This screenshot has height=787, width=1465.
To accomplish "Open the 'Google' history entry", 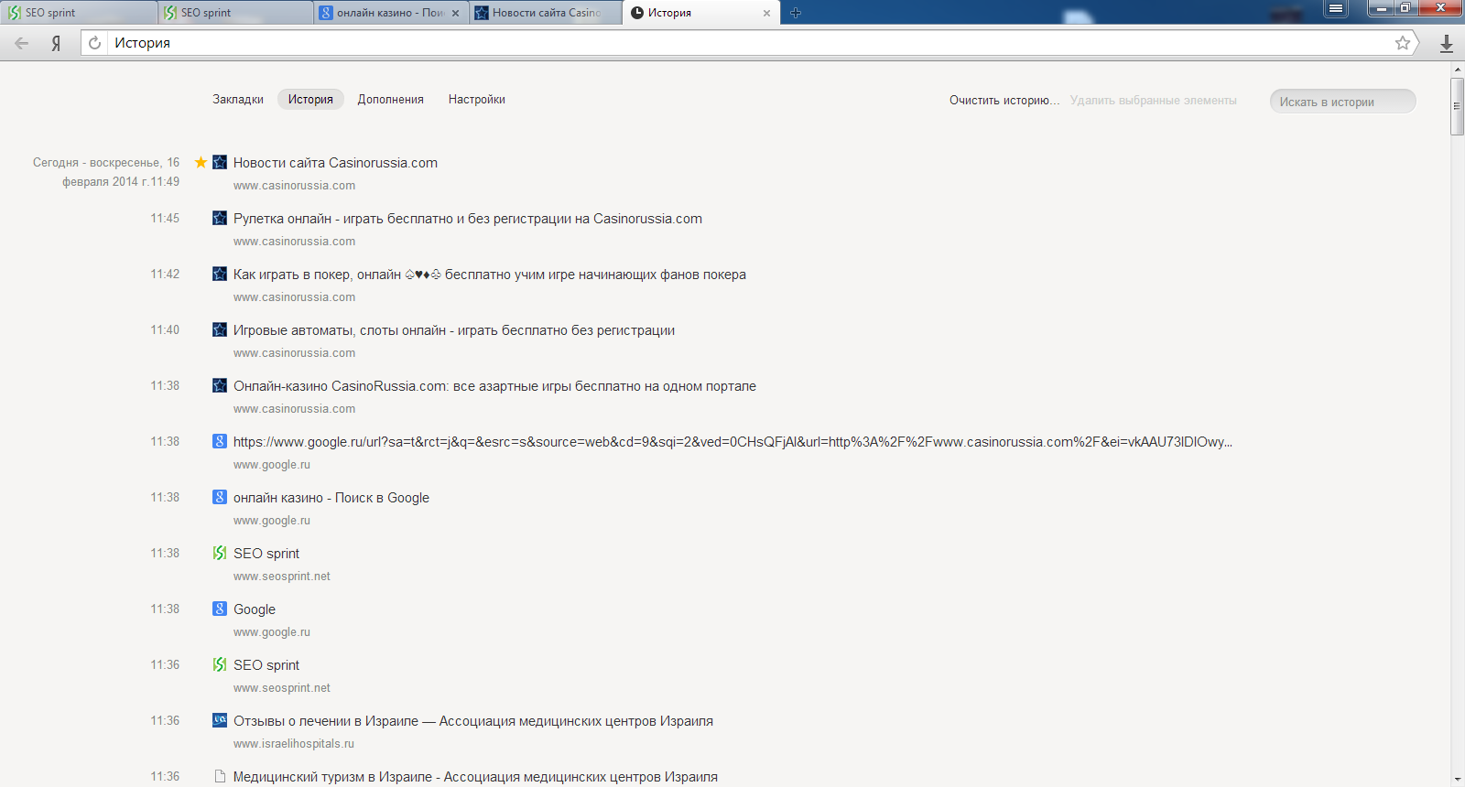I will [255, 609].
